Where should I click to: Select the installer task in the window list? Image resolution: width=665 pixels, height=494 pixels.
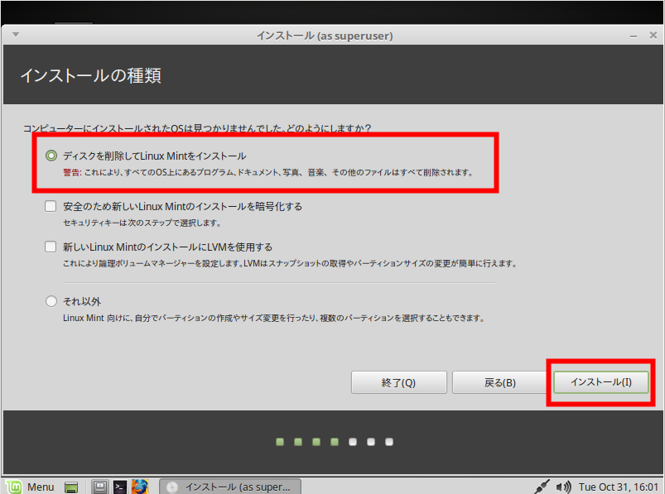(x=230, y=487)
